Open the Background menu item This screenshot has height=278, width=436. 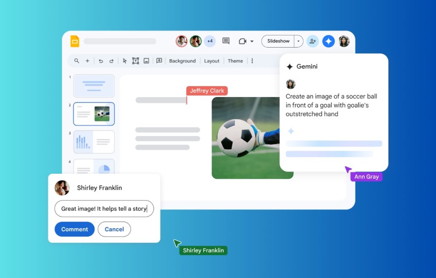click(x=182, y=61)
